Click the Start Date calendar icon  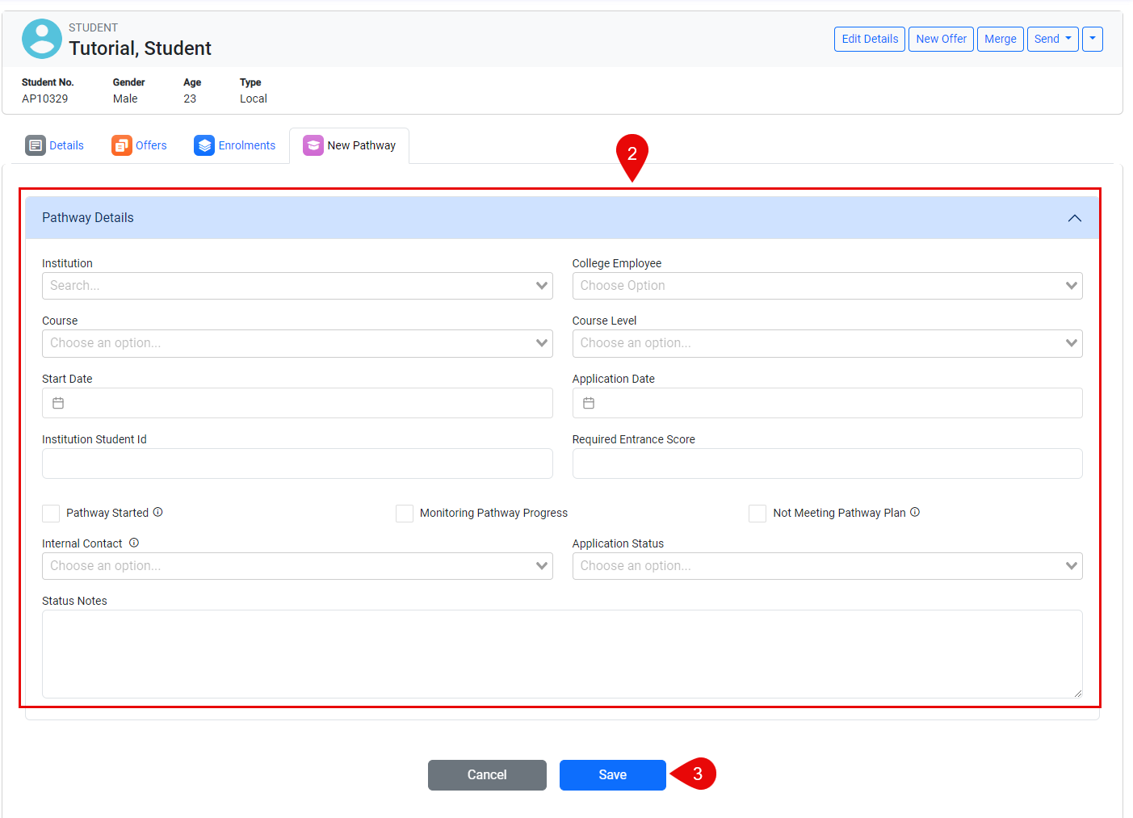(58, 403)
